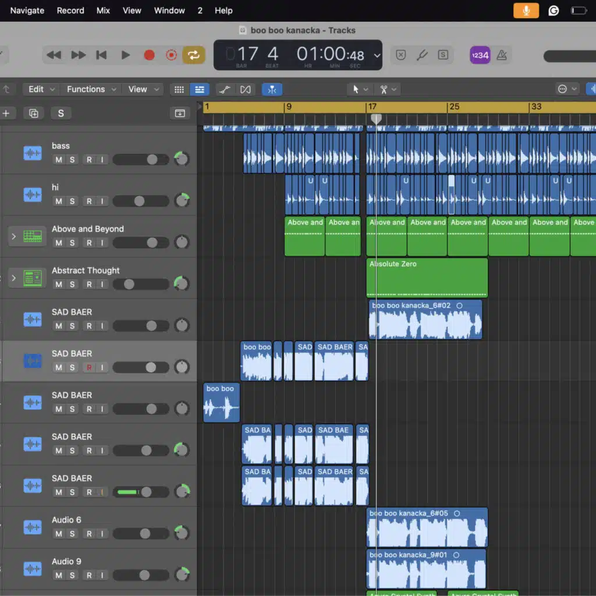Select the list view icon
Screen dimensions: 596x596
point(200,89)
